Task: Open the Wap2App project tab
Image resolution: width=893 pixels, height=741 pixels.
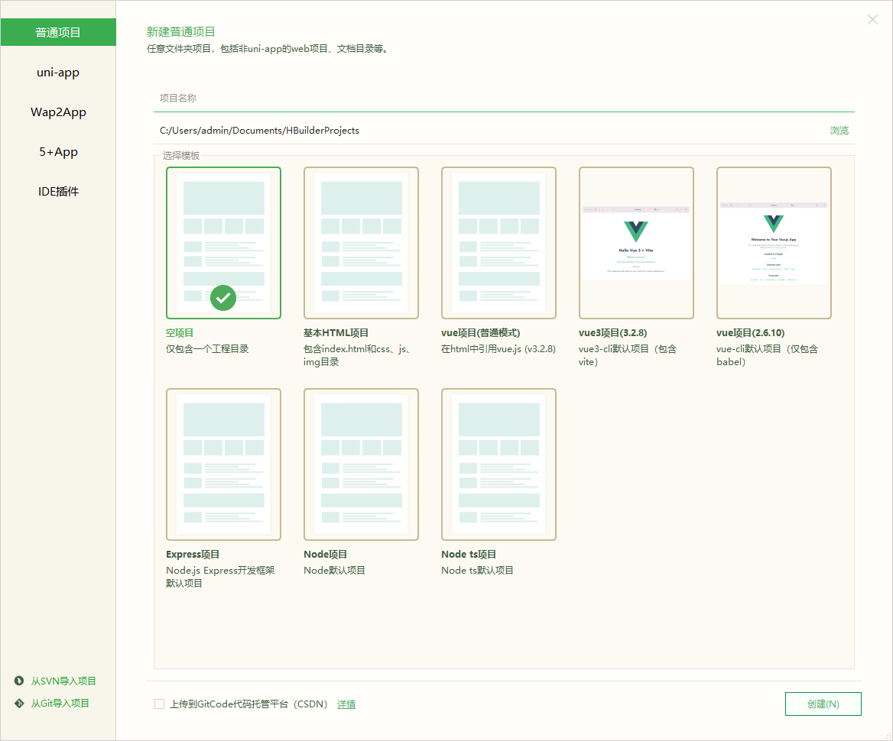Action: [x=58, y=112]
